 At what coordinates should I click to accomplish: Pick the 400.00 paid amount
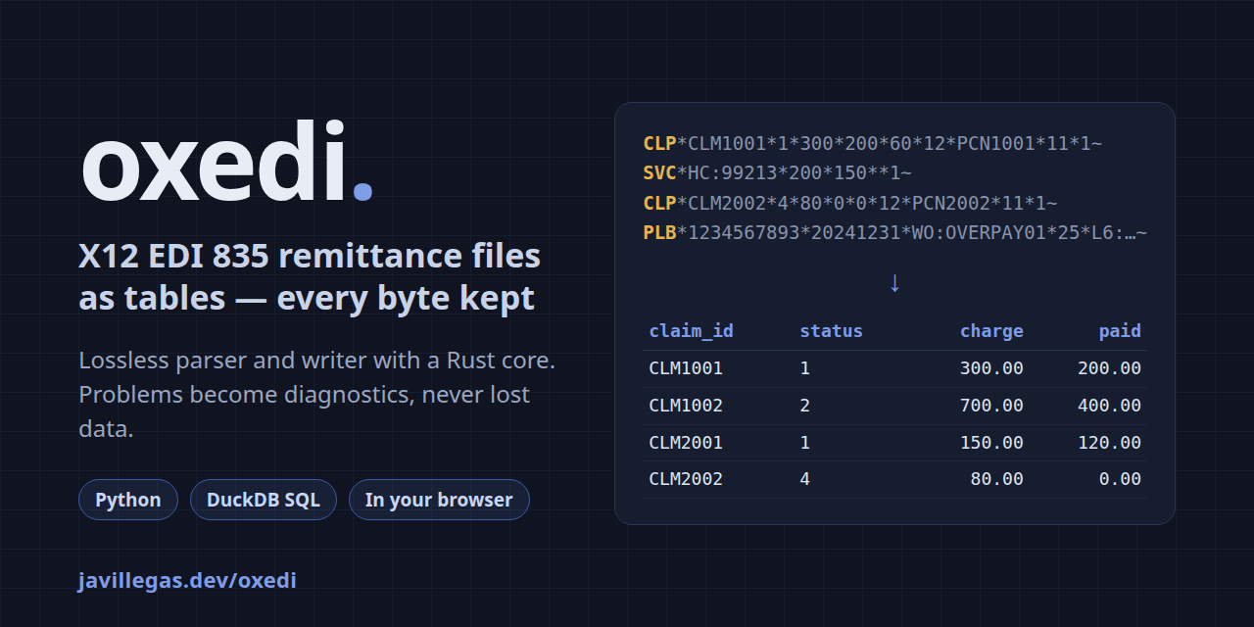[x=1109, y=406]
